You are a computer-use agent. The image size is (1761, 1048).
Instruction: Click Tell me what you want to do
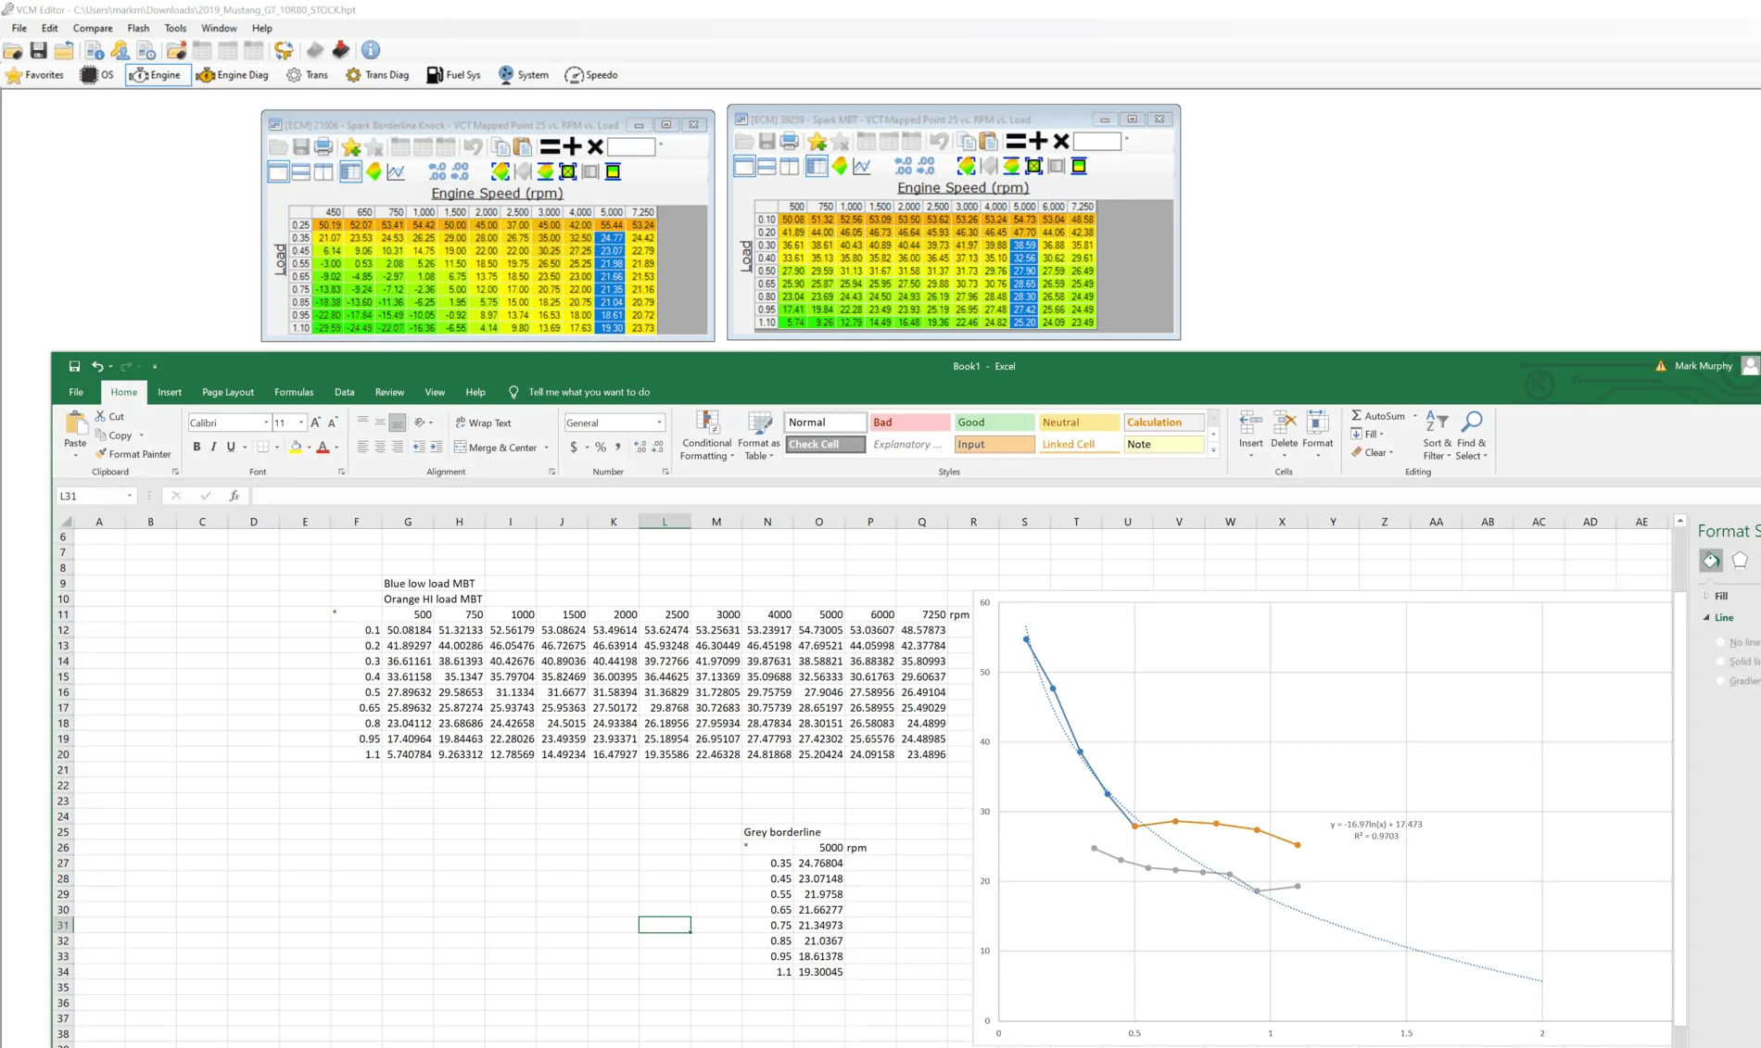click(589, 392)
